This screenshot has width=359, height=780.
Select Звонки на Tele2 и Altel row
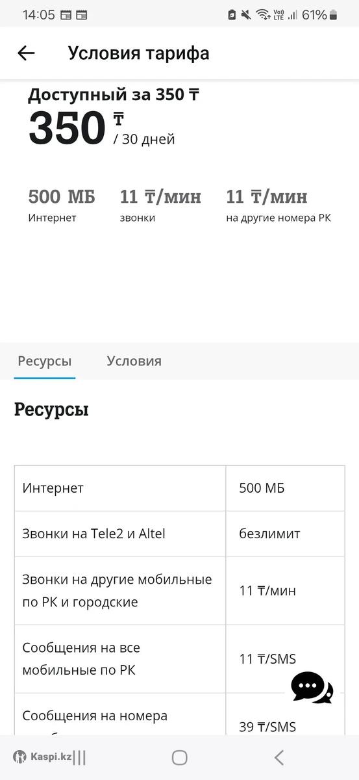tap(180, 534)
